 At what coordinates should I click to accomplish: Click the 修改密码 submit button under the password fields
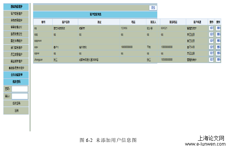click(x=16, y=103)
